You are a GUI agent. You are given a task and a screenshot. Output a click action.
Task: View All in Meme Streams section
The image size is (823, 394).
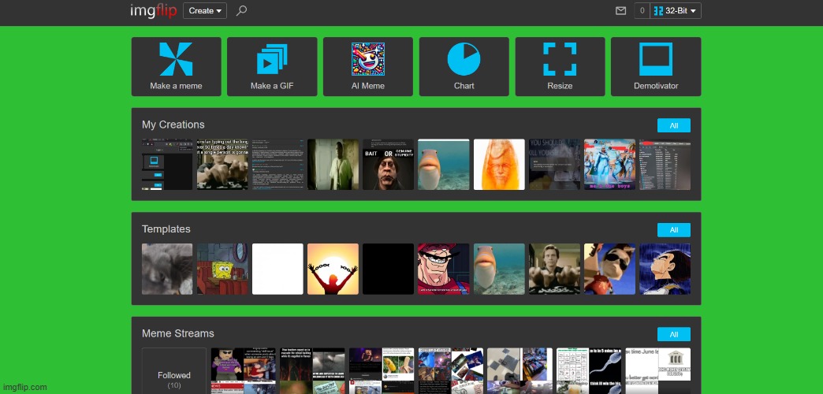pos(674,334)
